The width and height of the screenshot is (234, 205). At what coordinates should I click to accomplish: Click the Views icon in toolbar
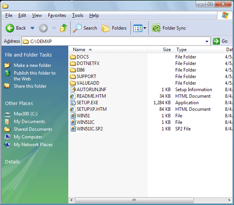point(138,28)
